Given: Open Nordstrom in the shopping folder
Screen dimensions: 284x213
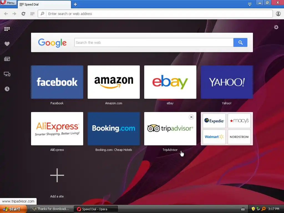Looking at the screenshot, I should 239,137.
